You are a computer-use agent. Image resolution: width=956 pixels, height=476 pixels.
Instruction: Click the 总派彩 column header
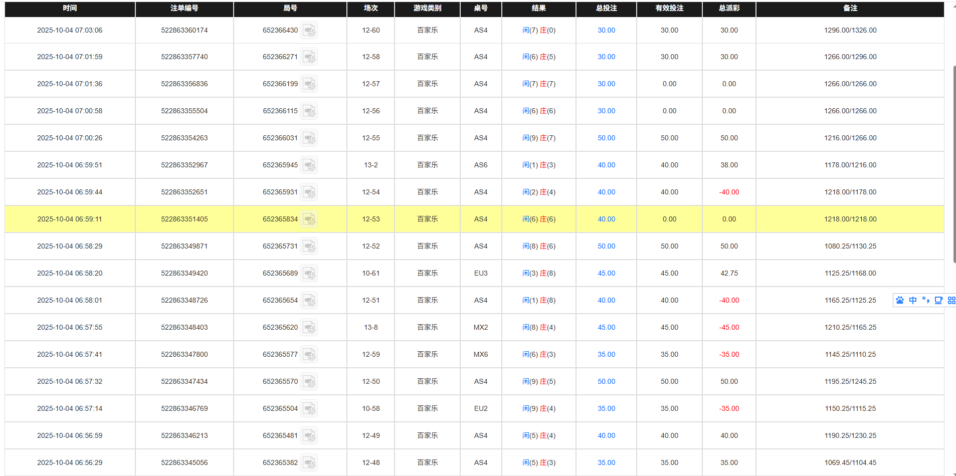(x=728, y=9)
